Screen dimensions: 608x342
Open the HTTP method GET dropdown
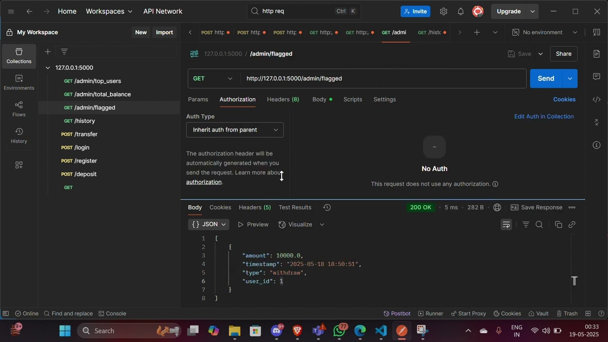213,78
